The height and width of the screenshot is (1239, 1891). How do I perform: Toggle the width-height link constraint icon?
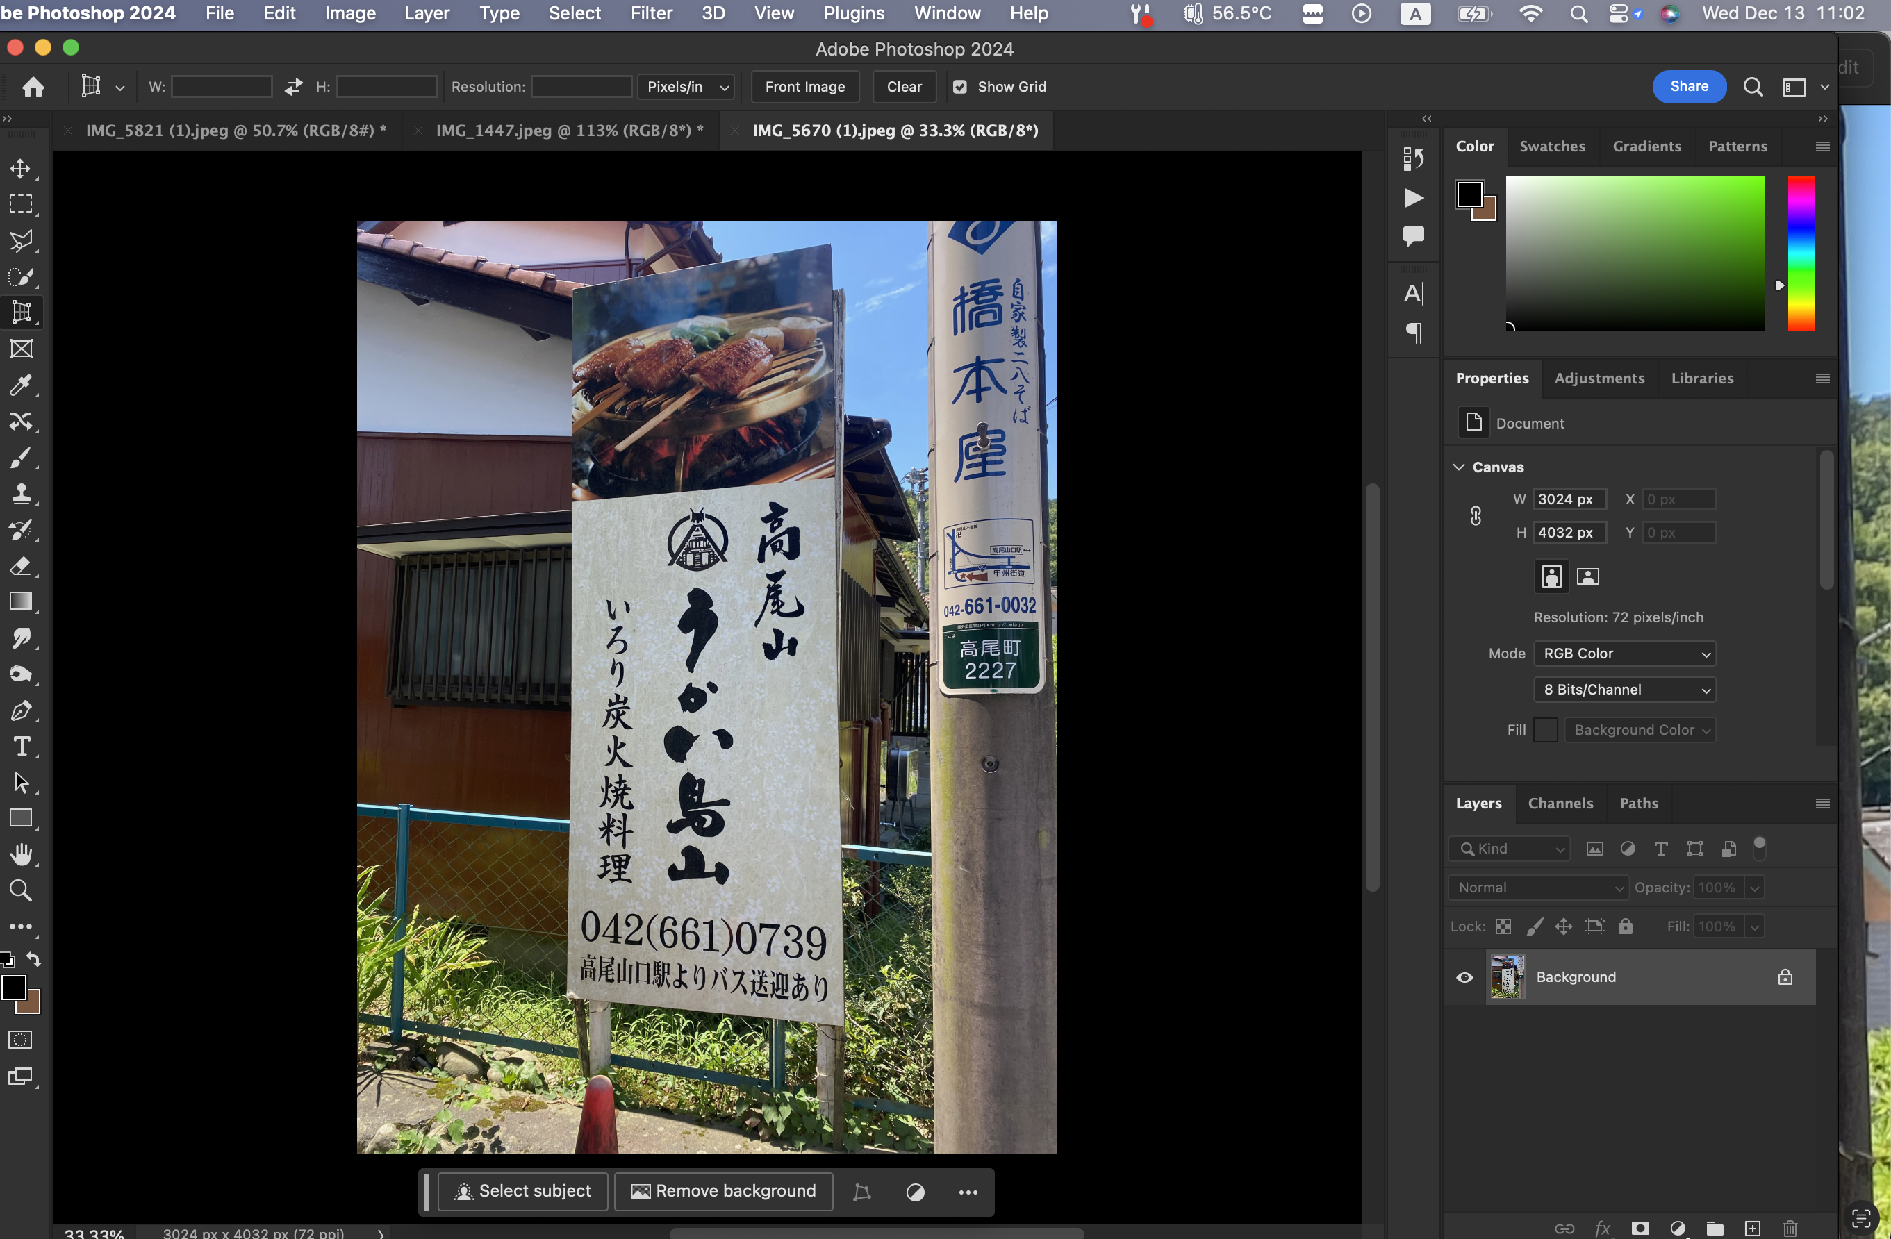(x=1476, y=515)
